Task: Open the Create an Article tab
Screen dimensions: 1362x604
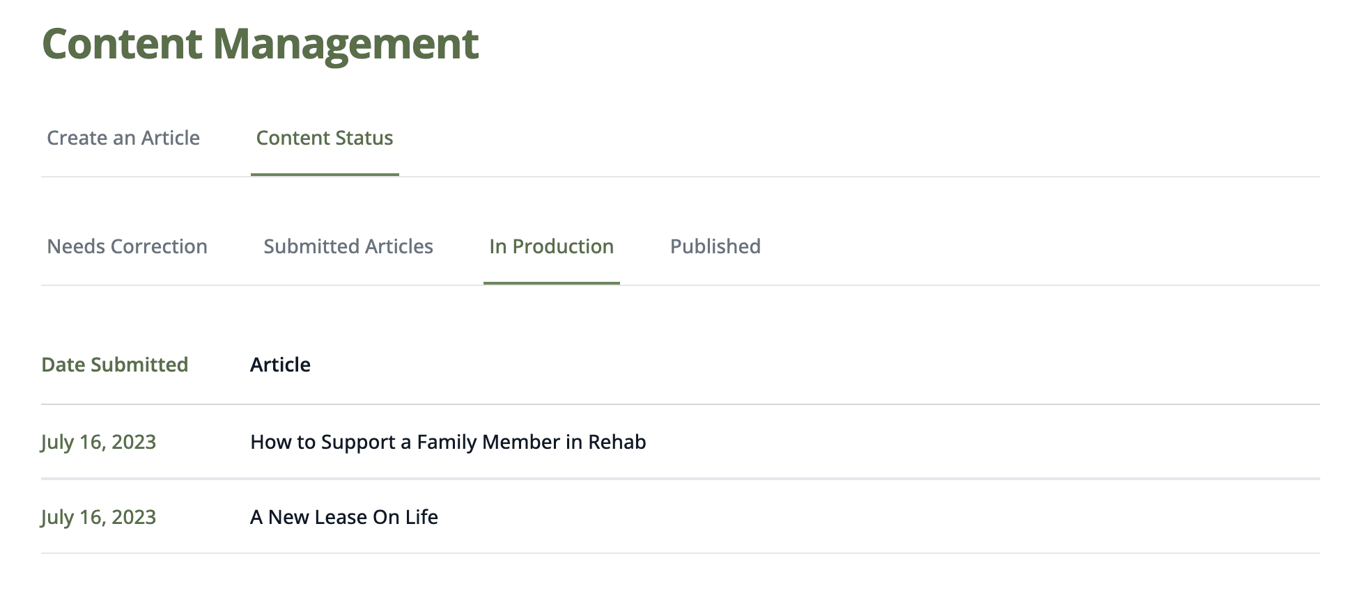Action: click(x=123, y=138)
